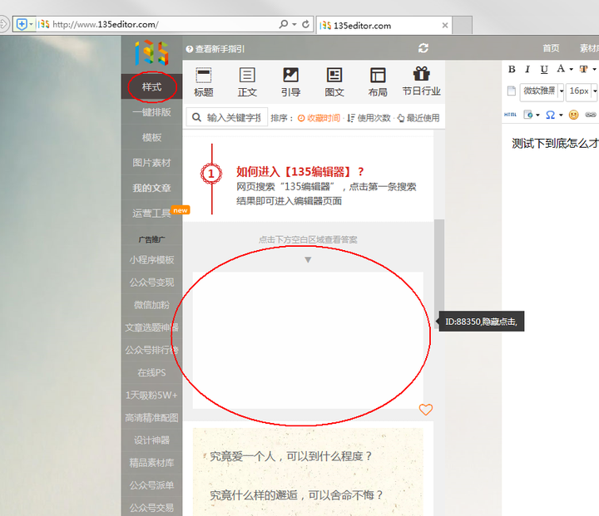Select the 一键排版 sidebar tab
The width and height of the screenshot is (599, 516).
click(151, 112)
